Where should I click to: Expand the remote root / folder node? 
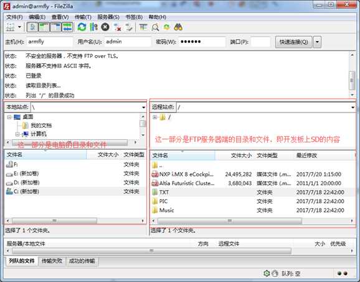pos(154,117)
